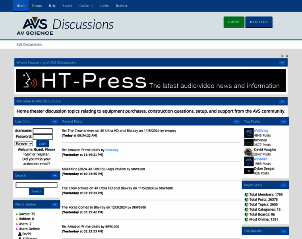Click bmoney's avatar in Top Poster
The image size is (302, 239).
coord(249,143)
